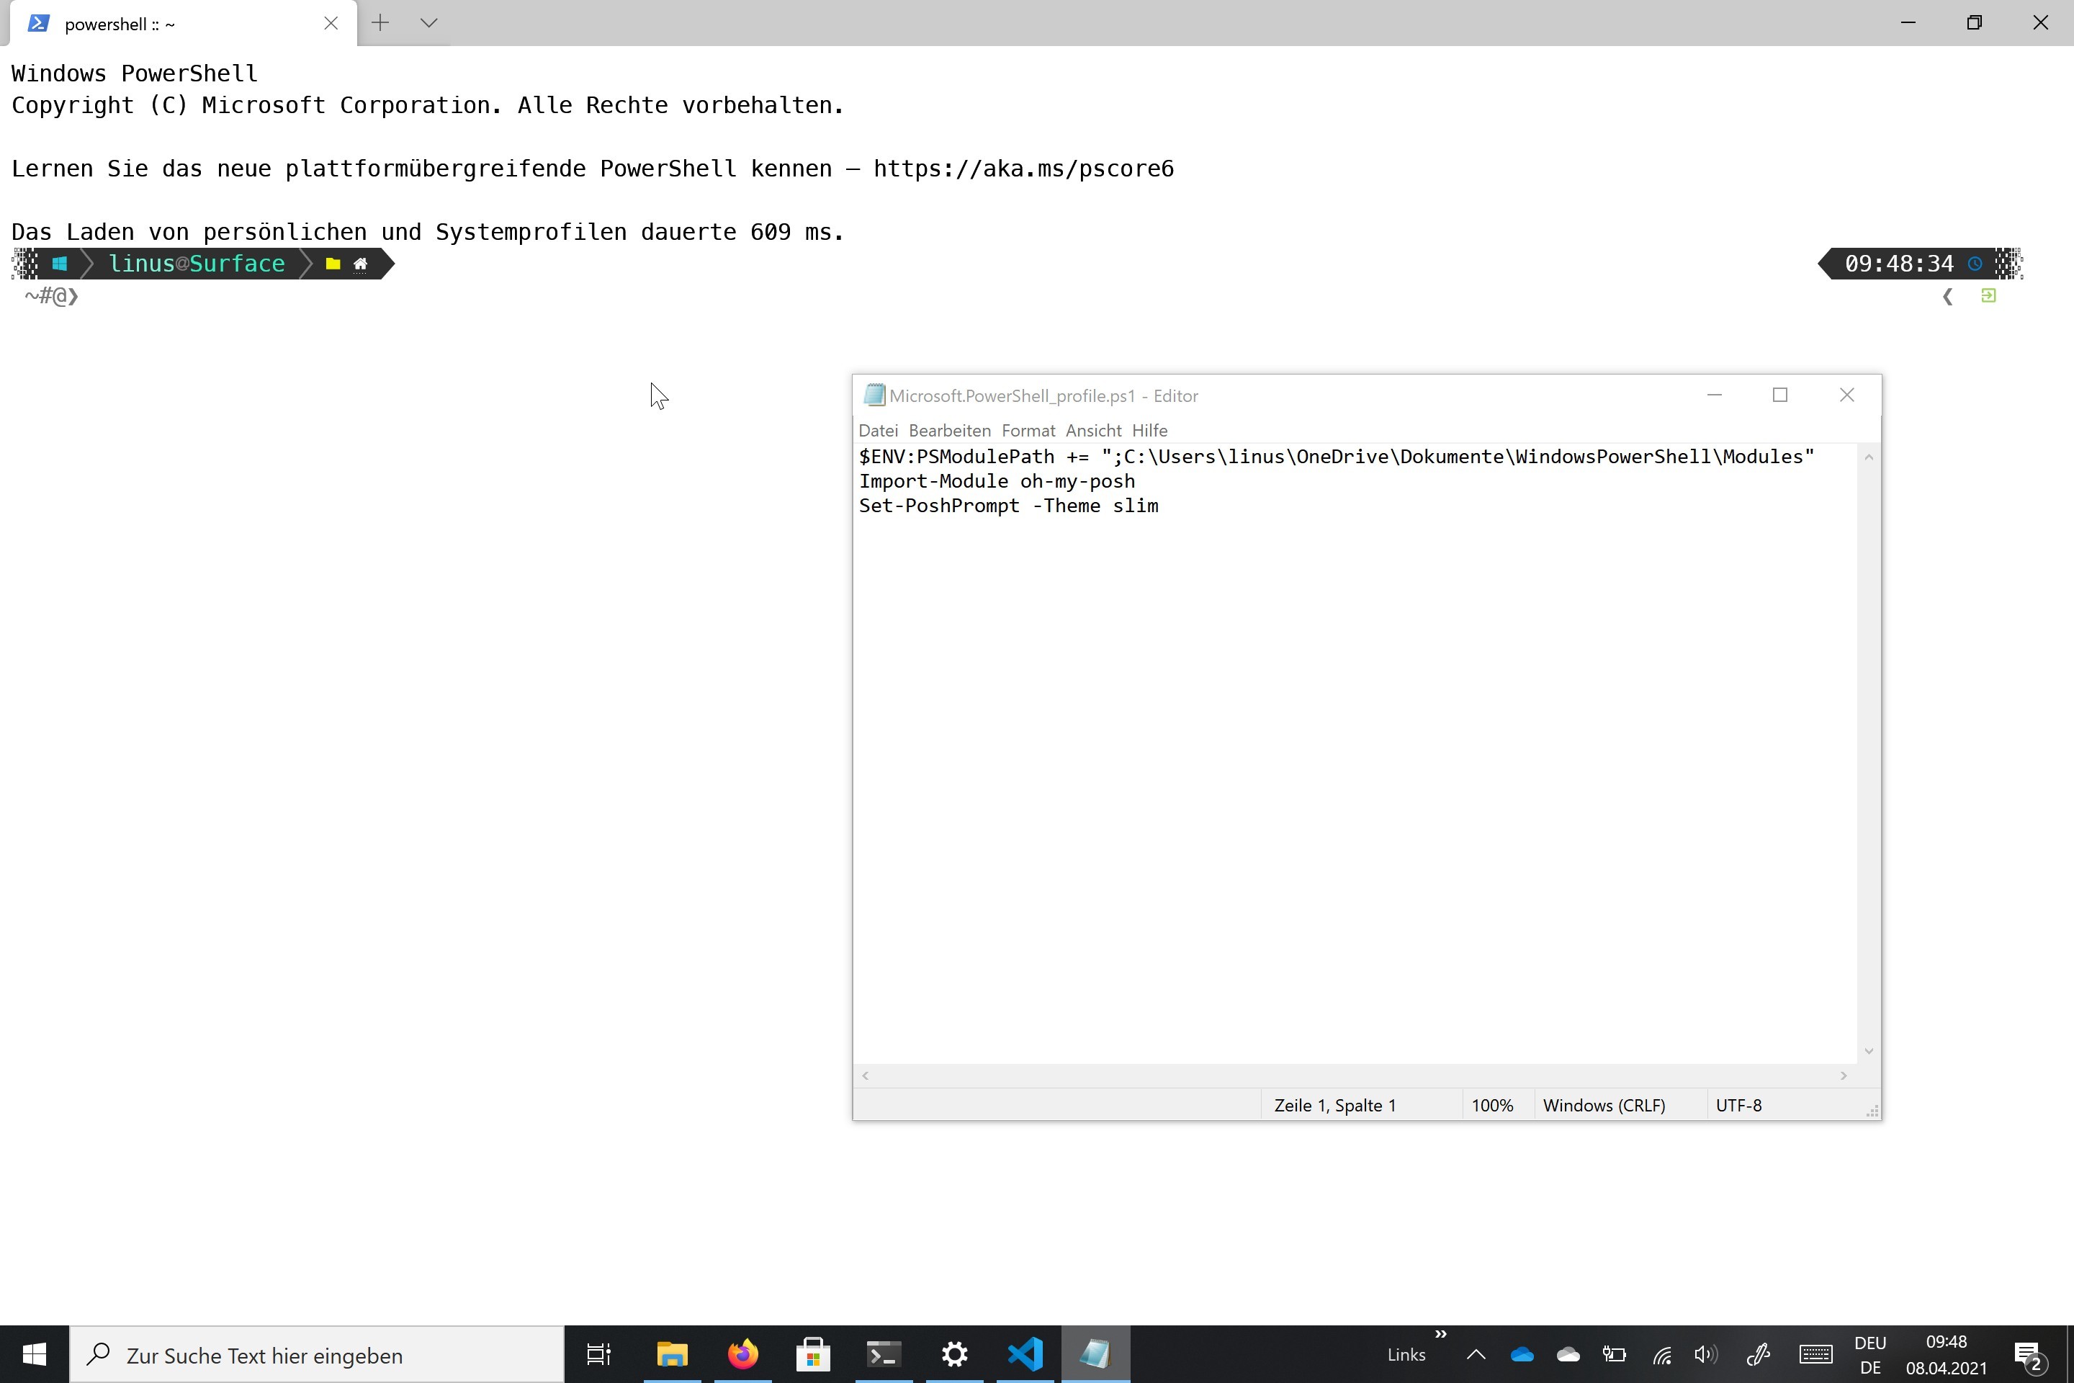The width and height of the screenshot is (2074, 1383).
Task: Open the Microsoft Store from the taskbar
Action: [x=812, y=1354]
